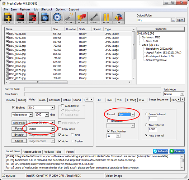
Task: Click the DELETE toolbar icon
Action: (x=20, y=18)
